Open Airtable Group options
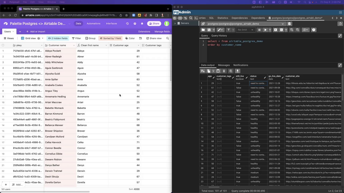 90,38
